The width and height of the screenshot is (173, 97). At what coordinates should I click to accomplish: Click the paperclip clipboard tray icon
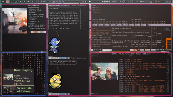pyautogui.click(x=85, y=1)
